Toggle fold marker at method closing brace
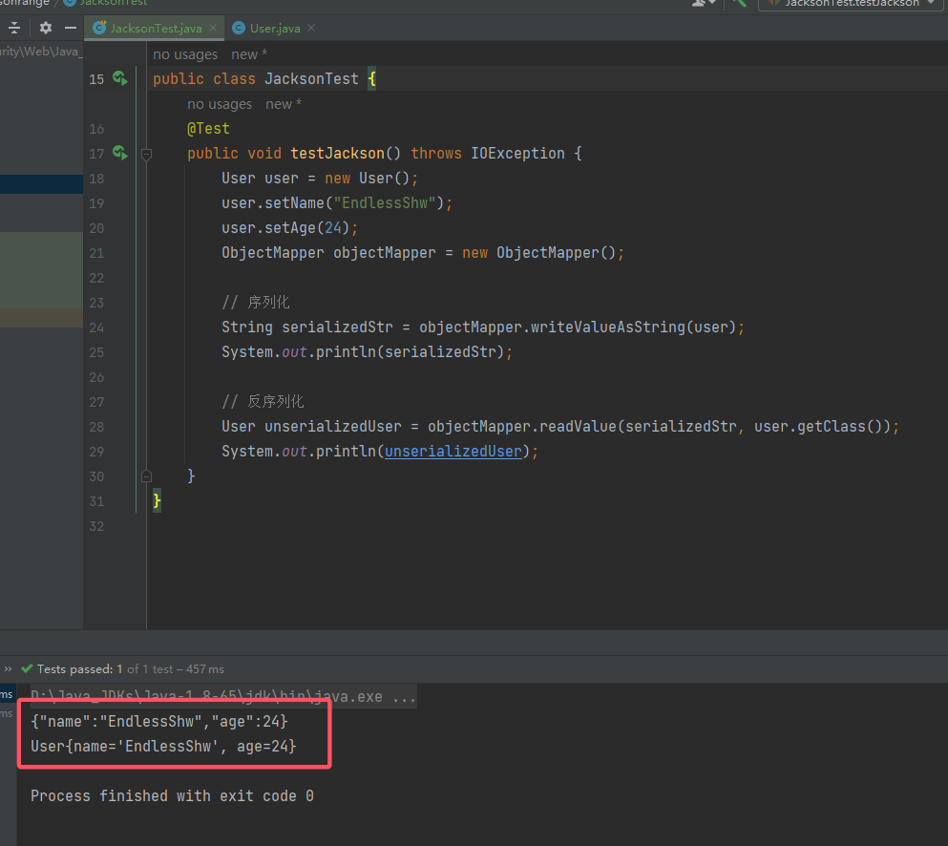 coord(146,476)
